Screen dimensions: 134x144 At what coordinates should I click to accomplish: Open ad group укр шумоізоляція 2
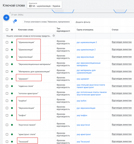pyautogui.click(x=86, y=50)
